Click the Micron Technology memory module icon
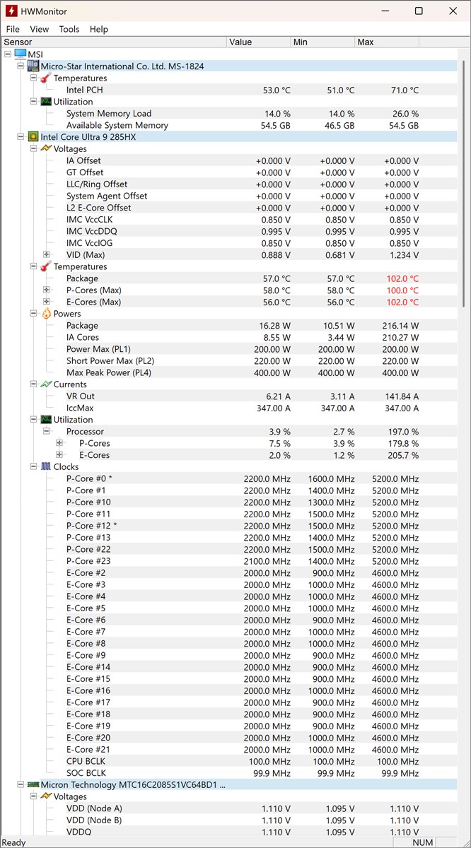 (x=33, y=785)
